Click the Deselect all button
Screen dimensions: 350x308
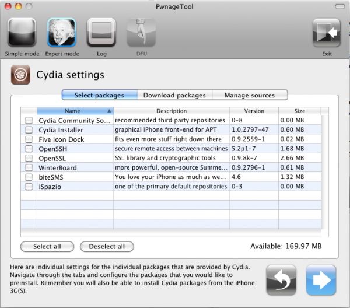(x=107, y=247)
